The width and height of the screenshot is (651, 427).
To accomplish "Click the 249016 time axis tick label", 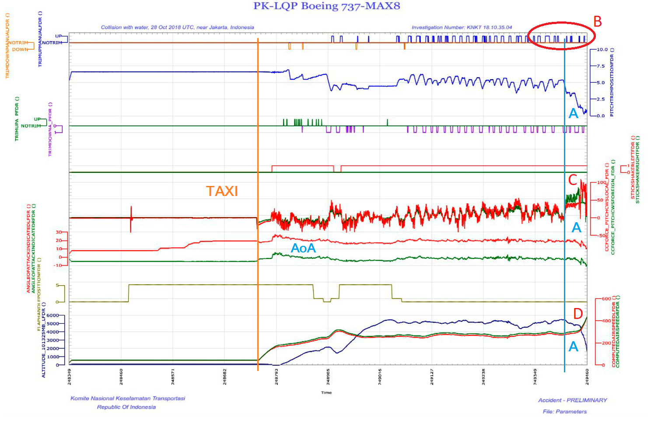I will (x=380, y=377).
